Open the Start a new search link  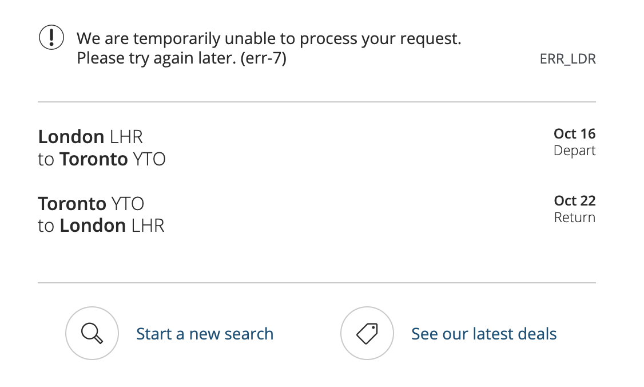(205, 334)
